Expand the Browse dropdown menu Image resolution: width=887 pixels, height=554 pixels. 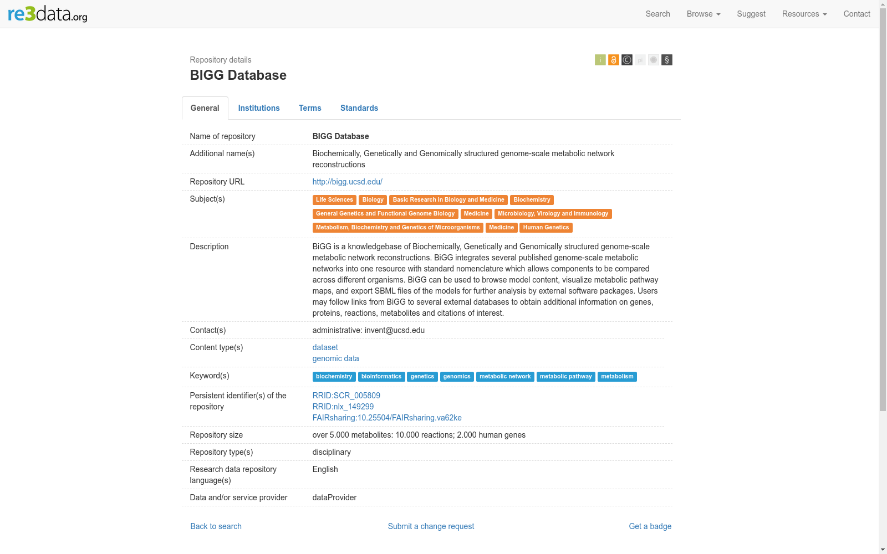[x=703, y=14]
